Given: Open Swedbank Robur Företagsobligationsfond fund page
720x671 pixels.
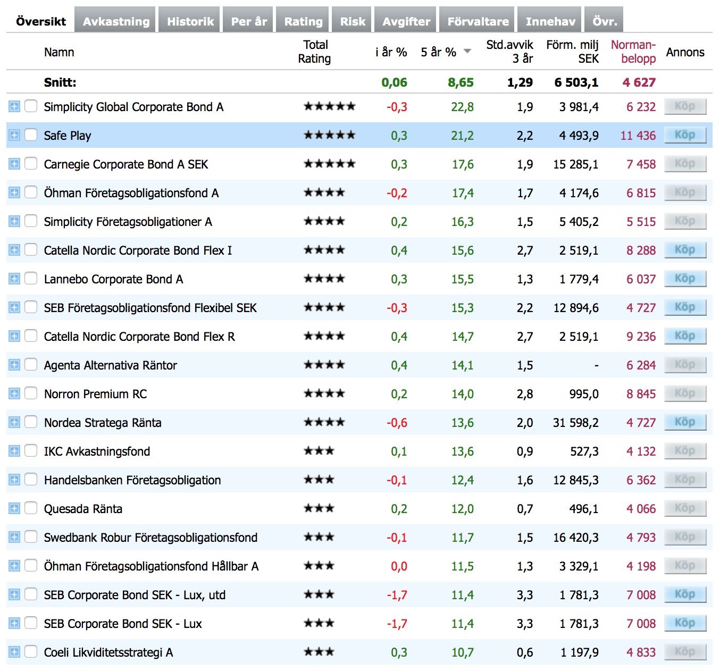Looking at the screenshot, I should coord(150,538).
